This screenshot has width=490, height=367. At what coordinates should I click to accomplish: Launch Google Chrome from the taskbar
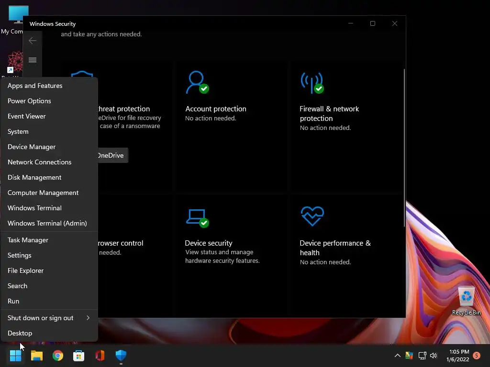pyautogui.click(x=58, y=356)
